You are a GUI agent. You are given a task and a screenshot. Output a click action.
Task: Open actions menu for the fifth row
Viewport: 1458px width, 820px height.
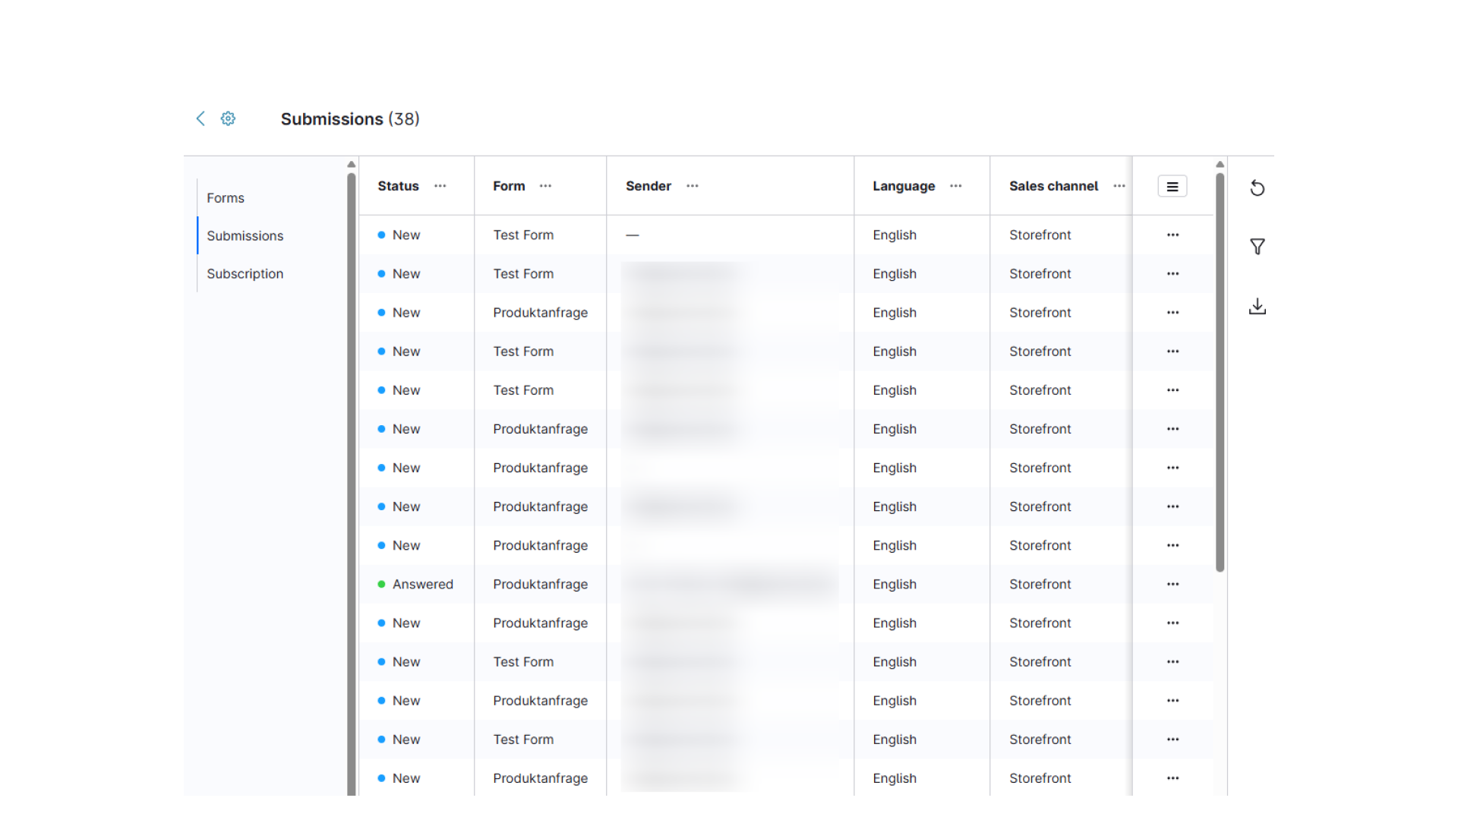(1173, 390)
